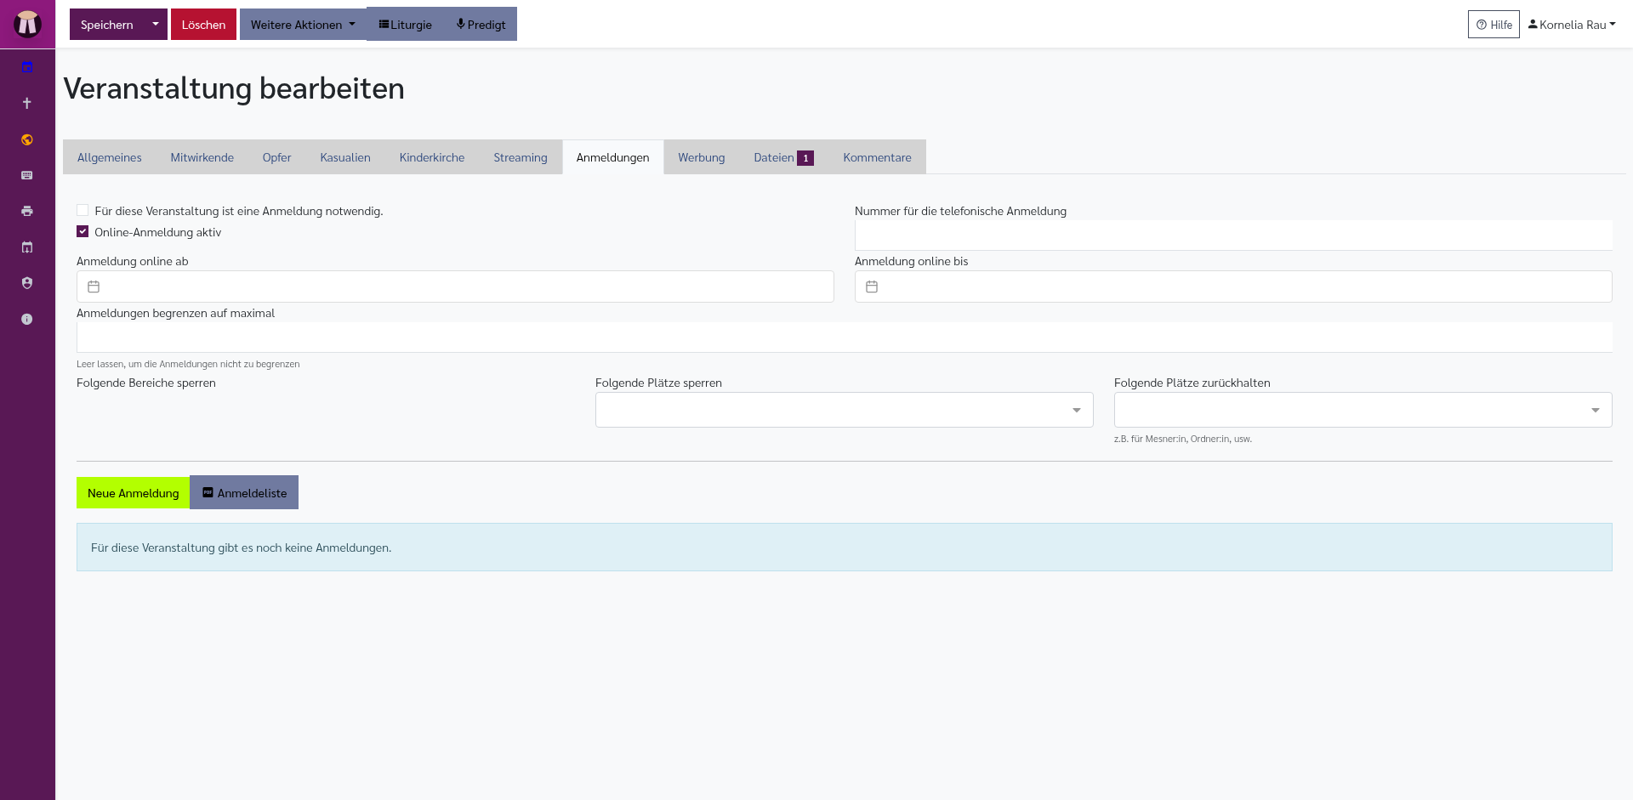Switch to Allgemeines tab

[x=110, y=157]
